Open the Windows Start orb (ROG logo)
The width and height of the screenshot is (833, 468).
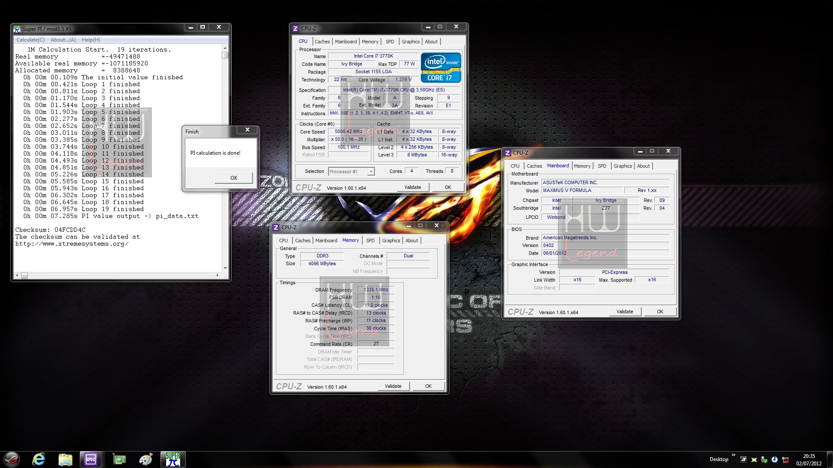point(12,459)
